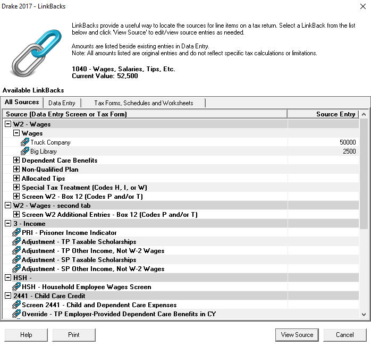371x346 pixels.
Task: Open Tax Forms, Schedules and Worksheets tab
Action: (x=144, y=103)
